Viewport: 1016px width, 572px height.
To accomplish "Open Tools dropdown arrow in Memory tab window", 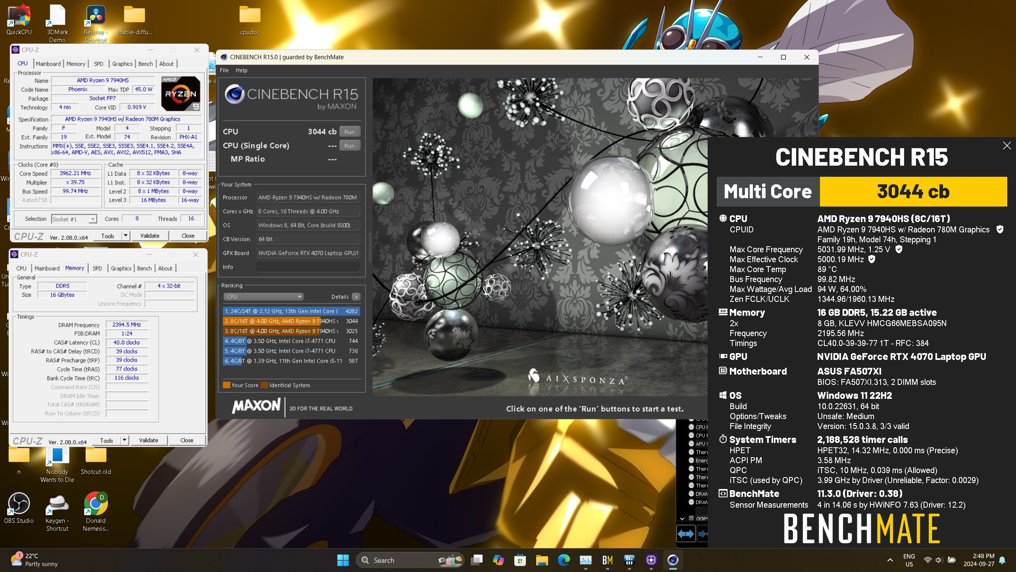I will pyautogui.click(x=124, y=440).
